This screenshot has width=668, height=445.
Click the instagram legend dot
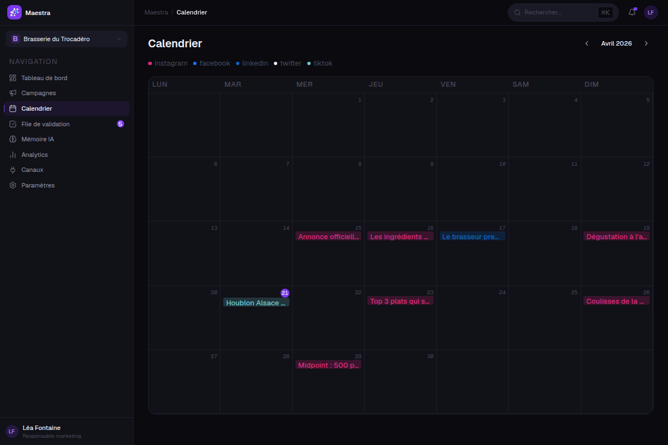[x=150, y=63]
